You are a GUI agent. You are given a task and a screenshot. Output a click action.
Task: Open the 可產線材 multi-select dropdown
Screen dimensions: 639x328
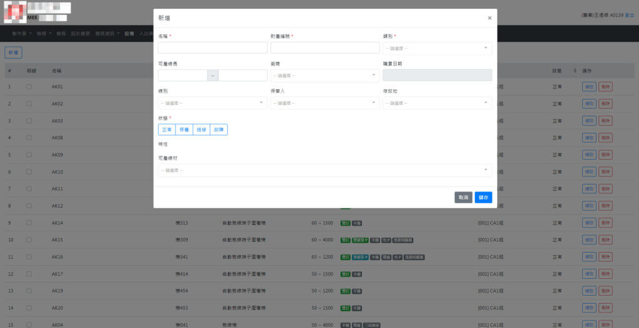point(324,170)
